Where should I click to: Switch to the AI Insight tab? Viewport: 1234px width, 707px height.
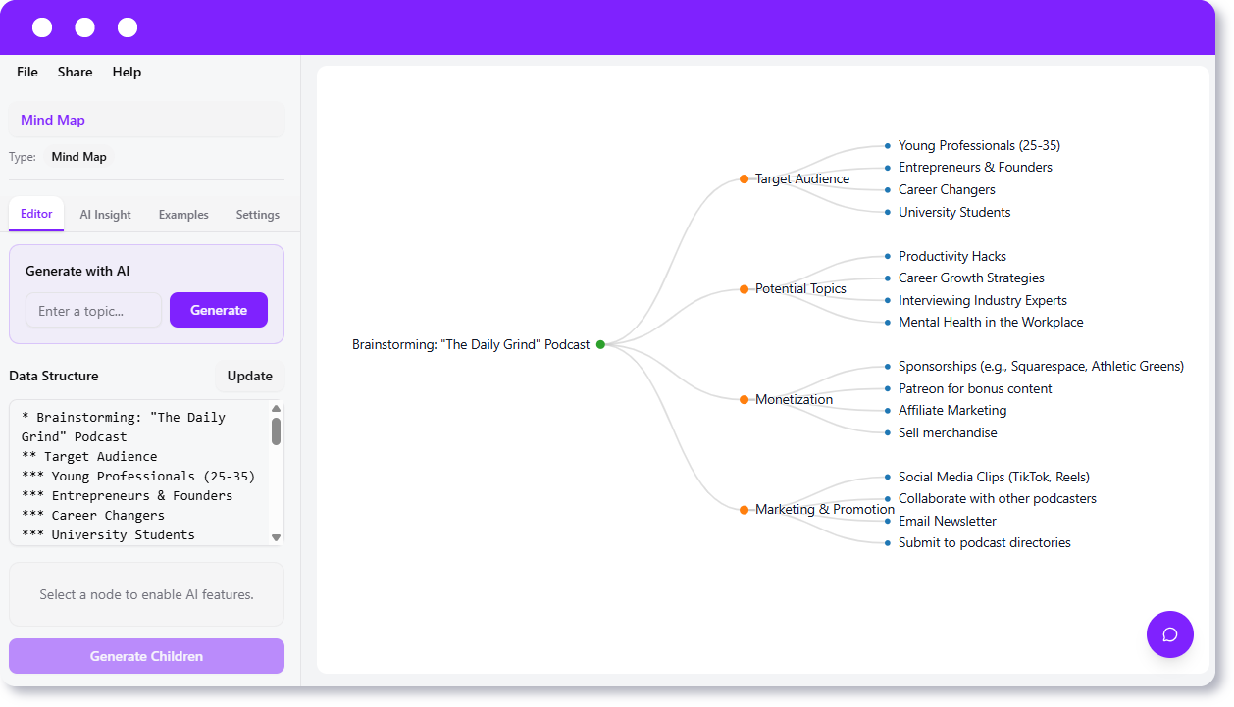pos(105,215)
